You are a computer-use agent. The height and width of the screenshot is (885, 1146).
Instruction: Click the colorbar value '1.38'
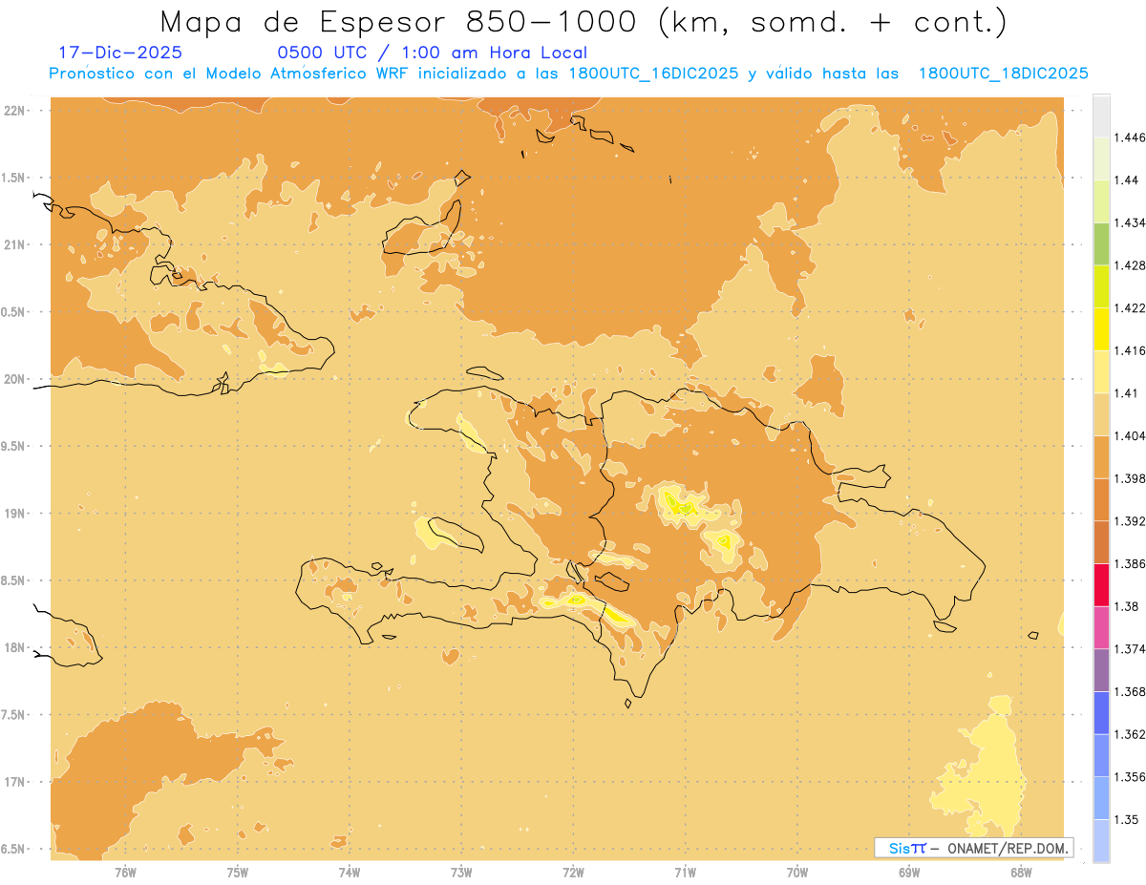pyautogui.click(x=1127, y=606)
